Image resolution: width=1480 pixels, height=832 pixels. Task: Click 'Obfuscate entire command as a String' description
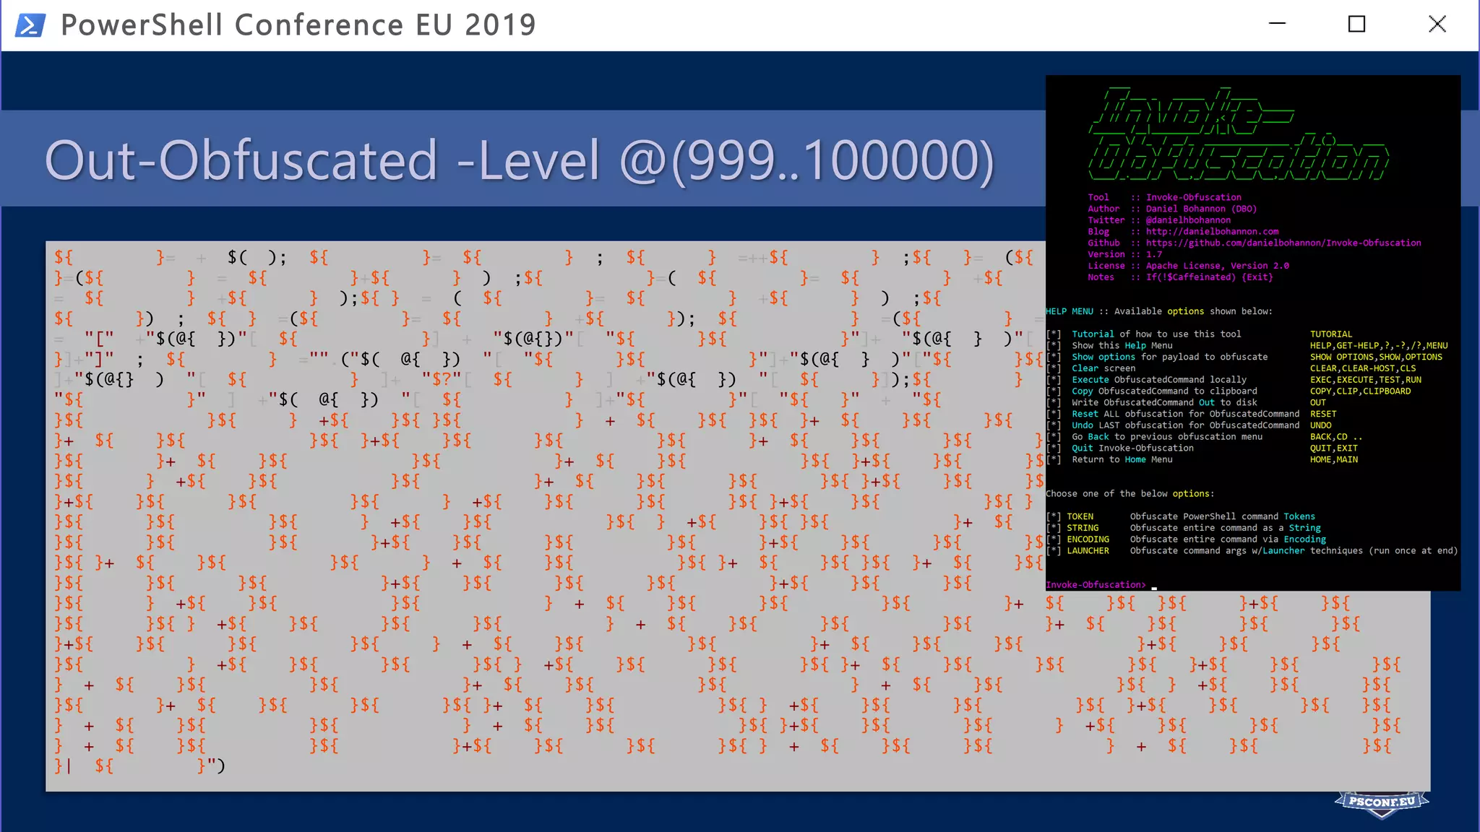(x=1226, y=529)
